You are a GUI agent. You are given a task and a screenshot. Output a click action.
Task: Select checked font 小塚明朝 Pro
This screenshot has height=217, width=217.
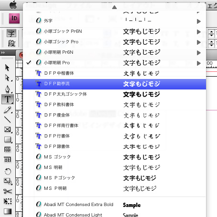click(x=114, y=63)
